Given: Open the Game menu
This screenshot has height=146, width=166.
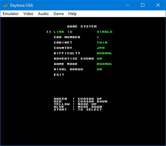Looking at the screenshot, I should (x=59, y=14).
